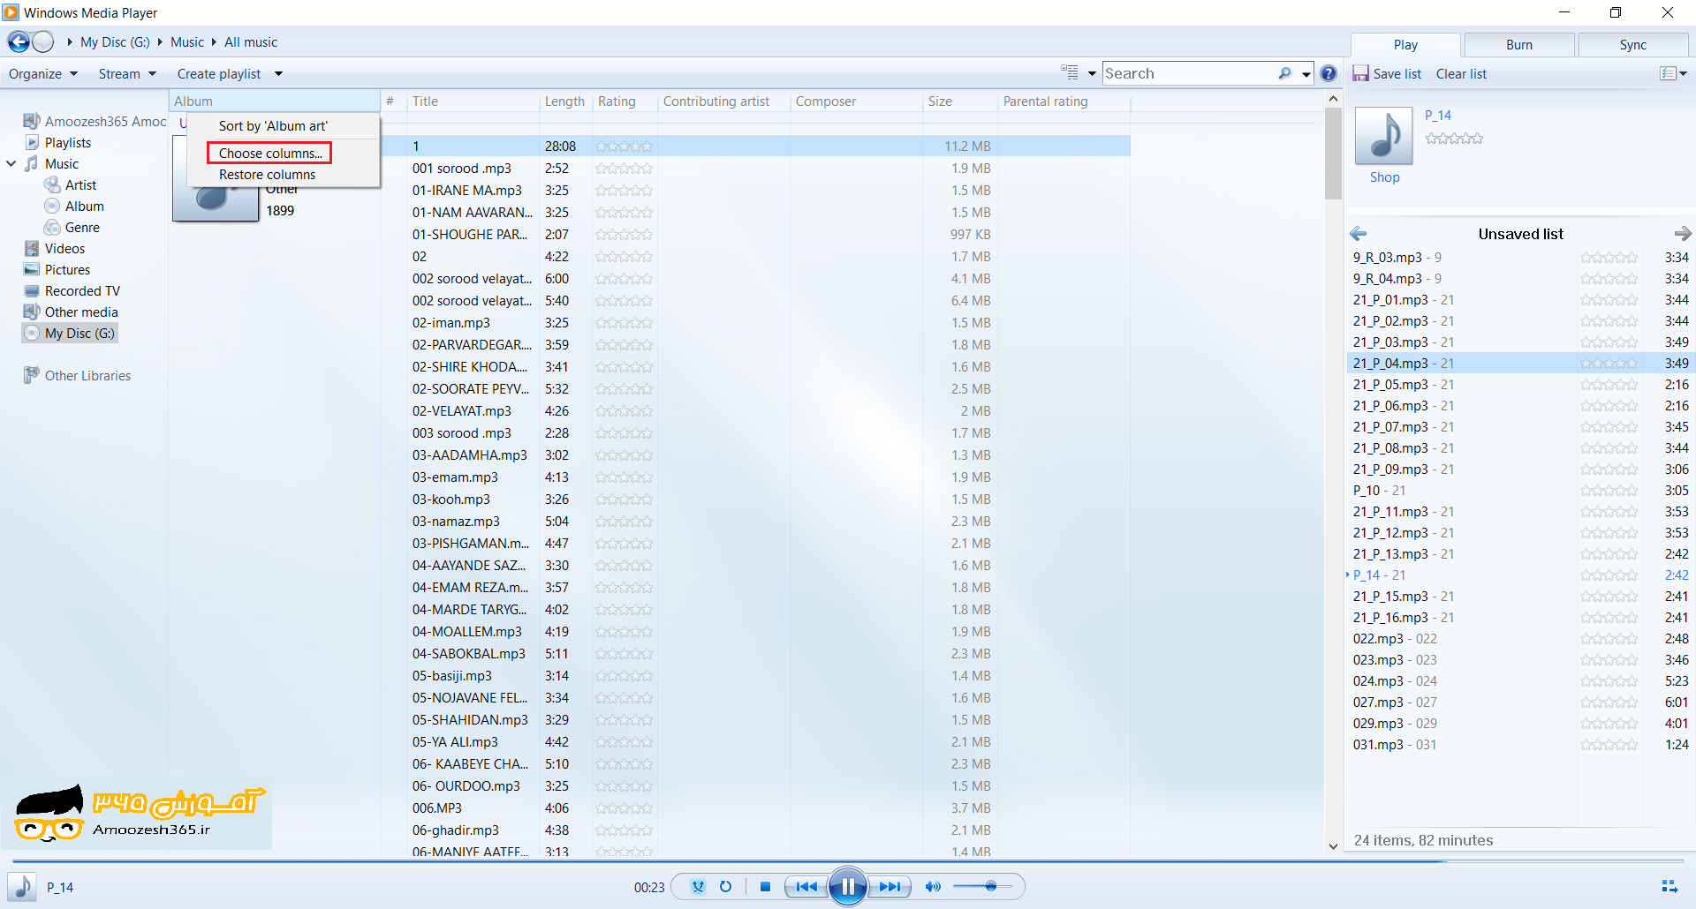Click the View options icon
The width and height of the screenshot is (1696, 909).
[1070, 72]
